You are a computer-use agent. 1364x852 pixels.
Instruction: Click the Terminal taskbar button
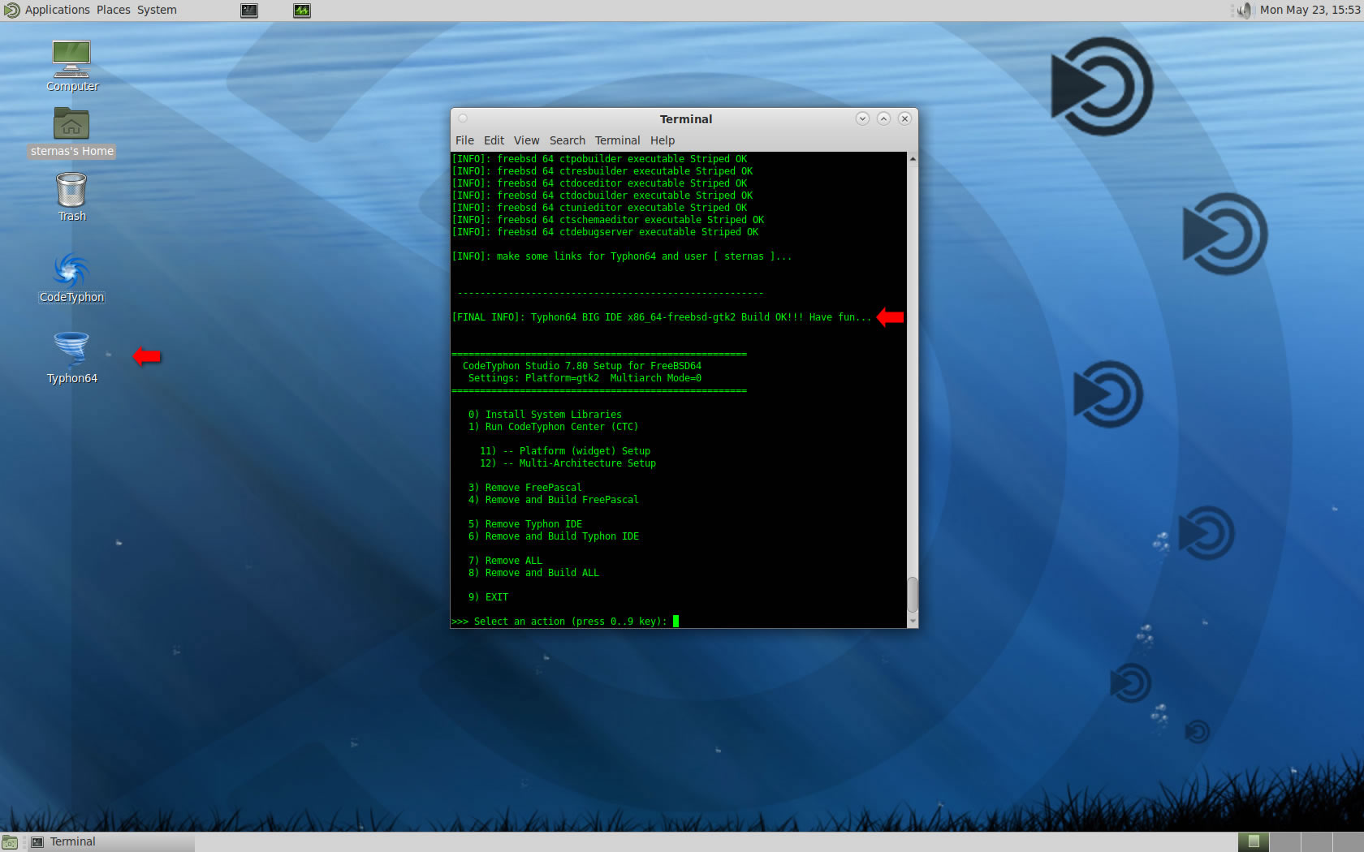[111, 842]
